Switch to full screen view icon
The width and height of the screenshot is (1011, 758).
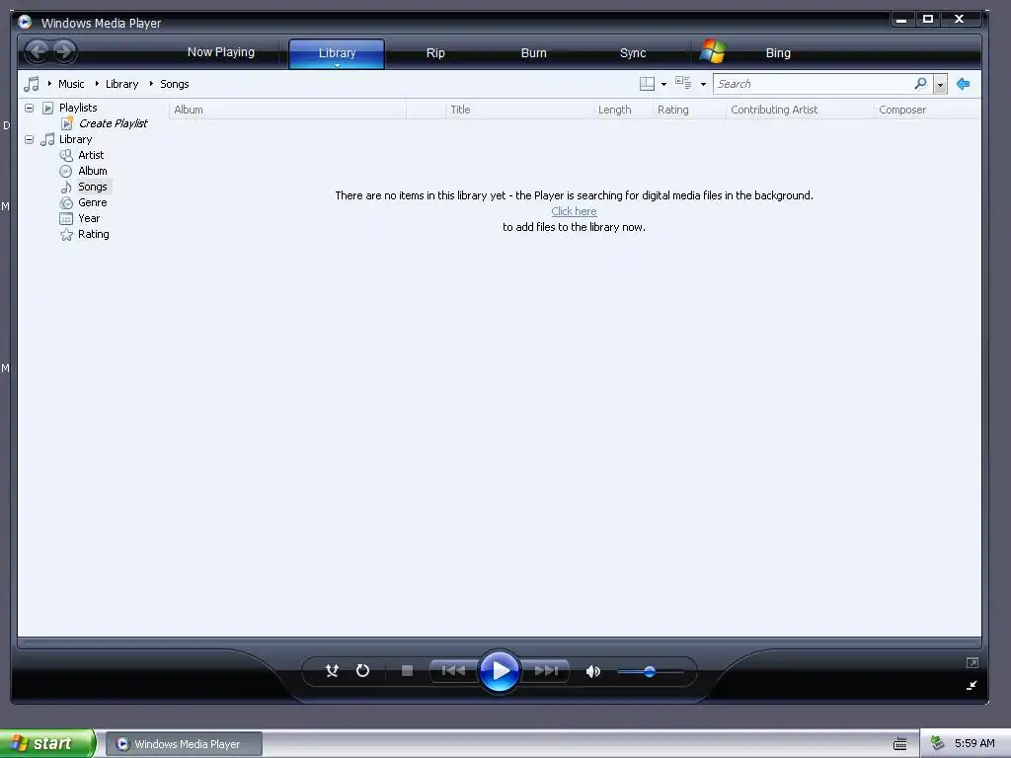pyautogui.click(x=972, y=662)
